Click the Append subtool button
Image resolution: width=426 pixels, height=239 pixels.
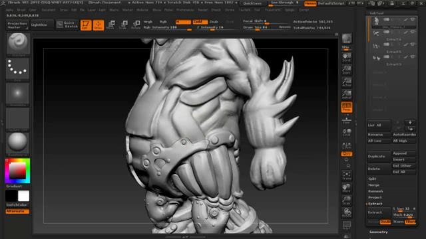pos(404,153)
